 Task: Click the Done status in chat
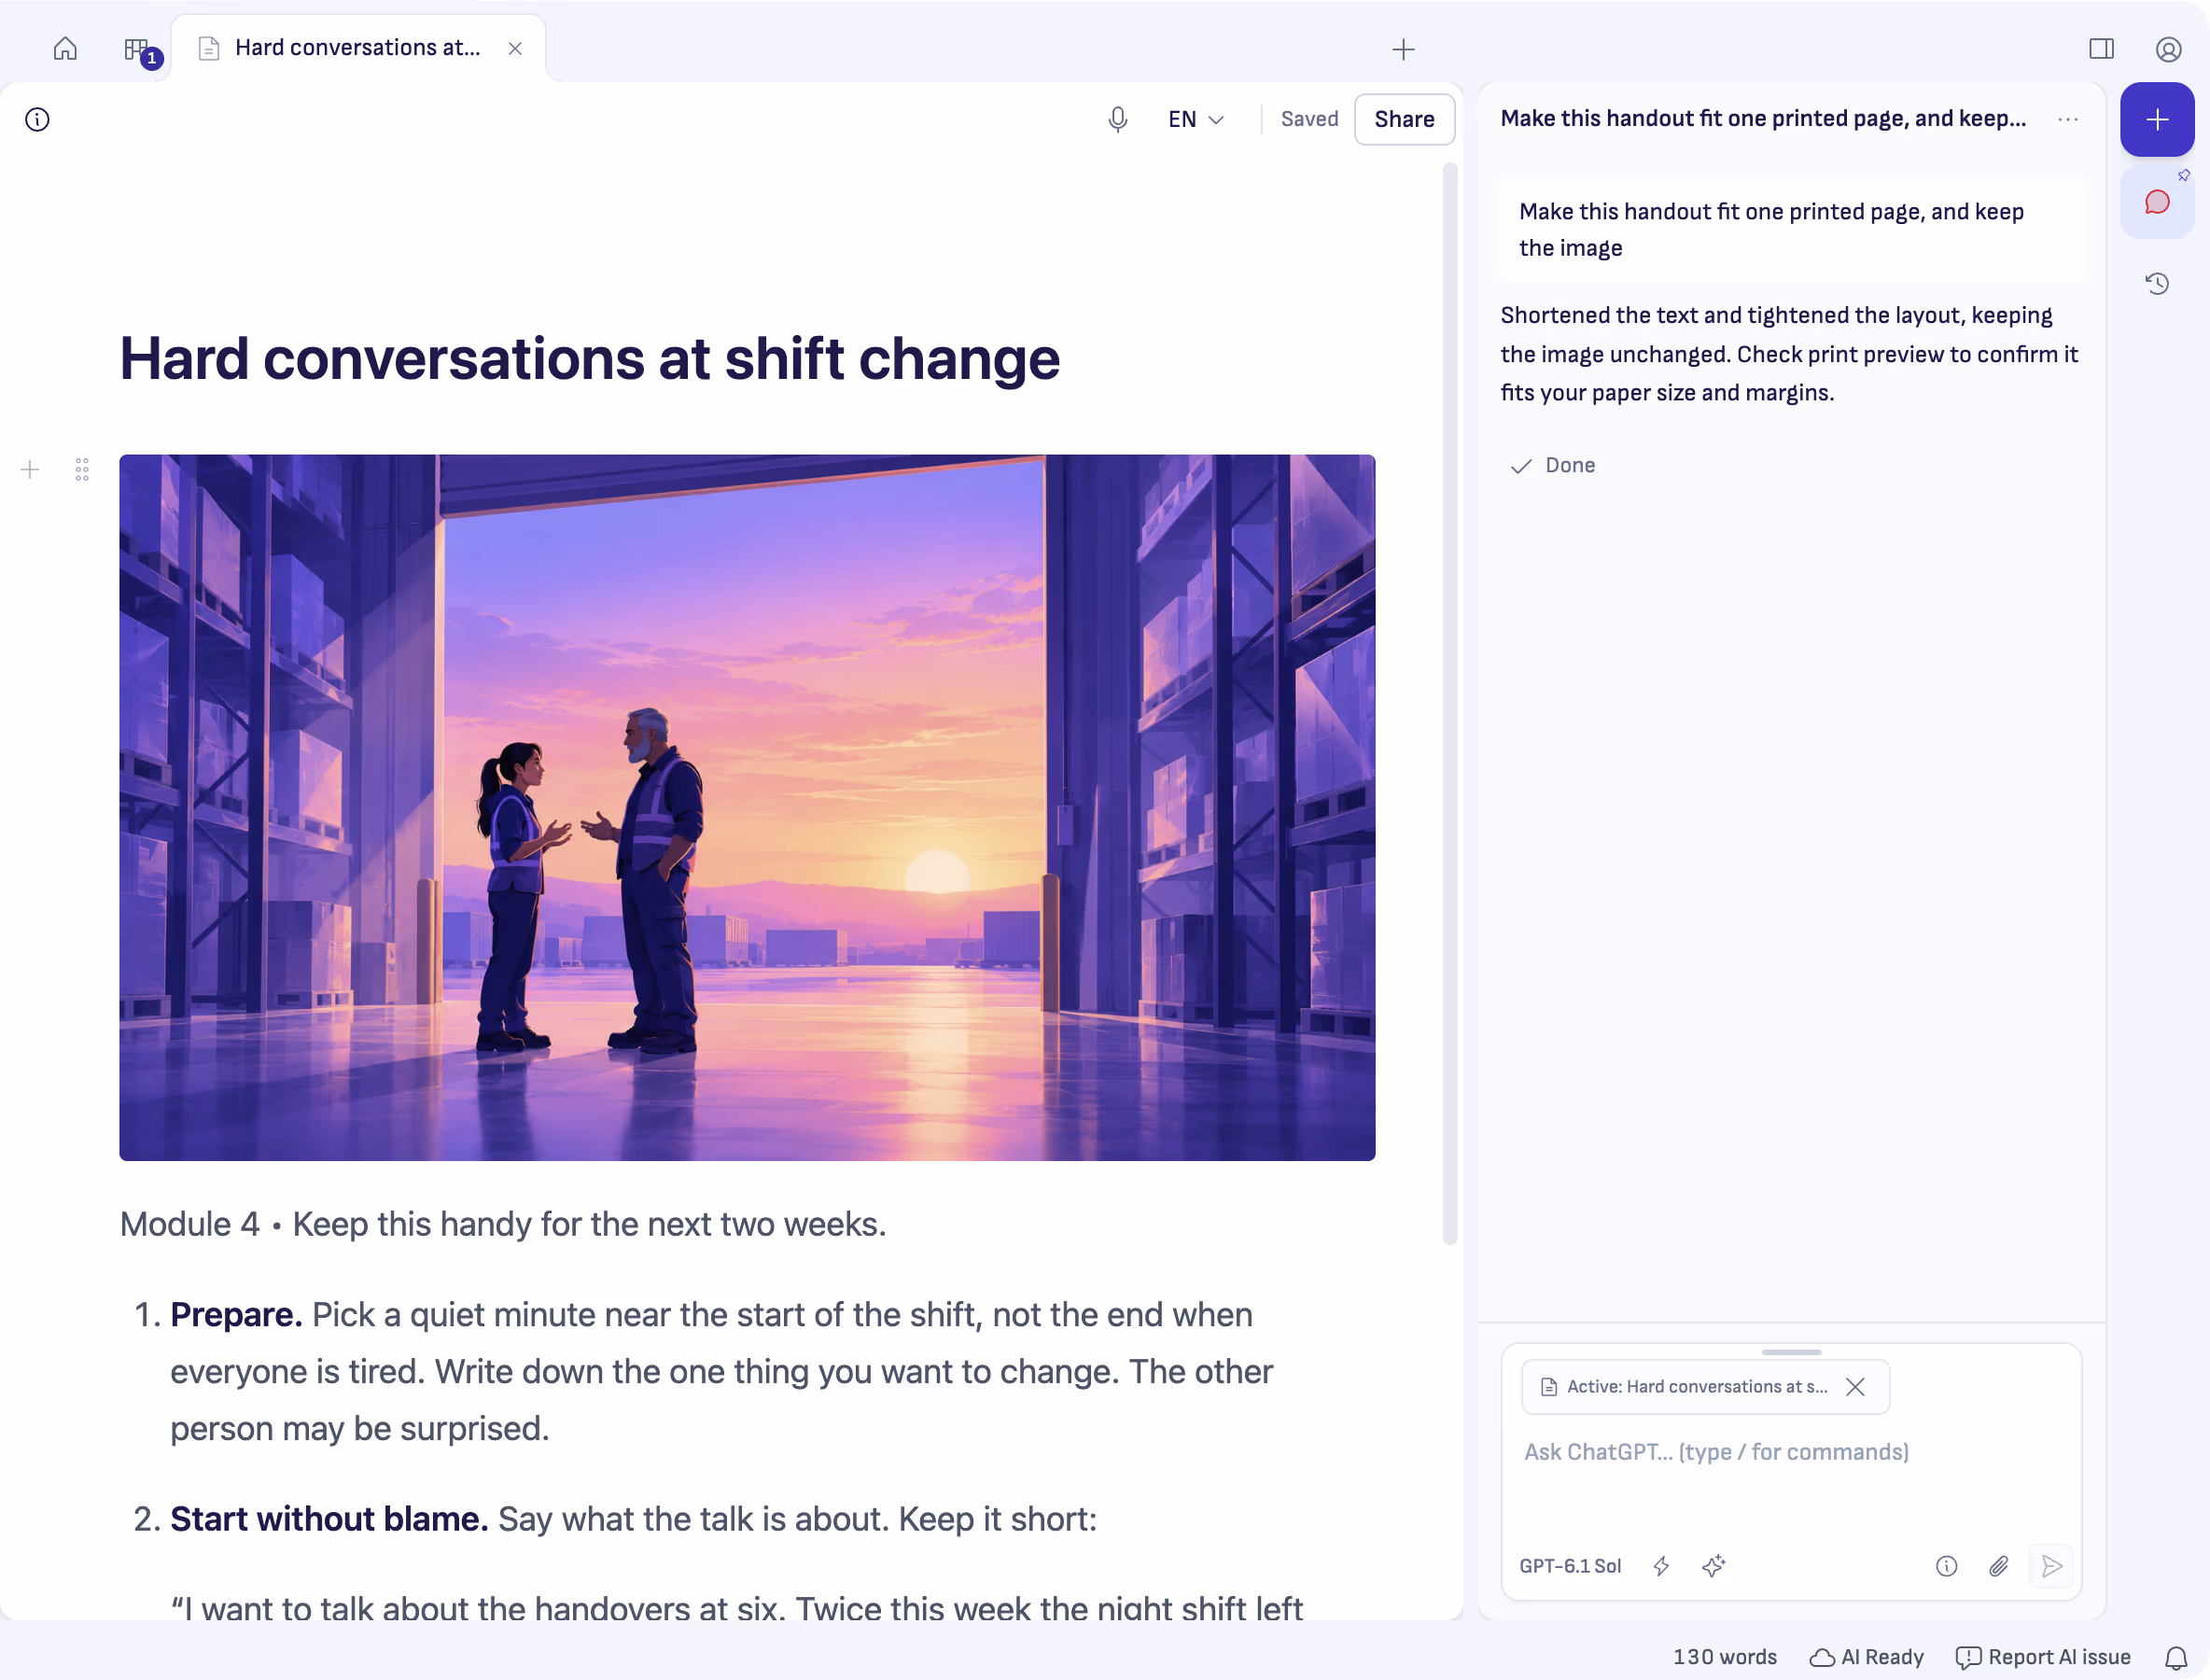pos(1553,465)
